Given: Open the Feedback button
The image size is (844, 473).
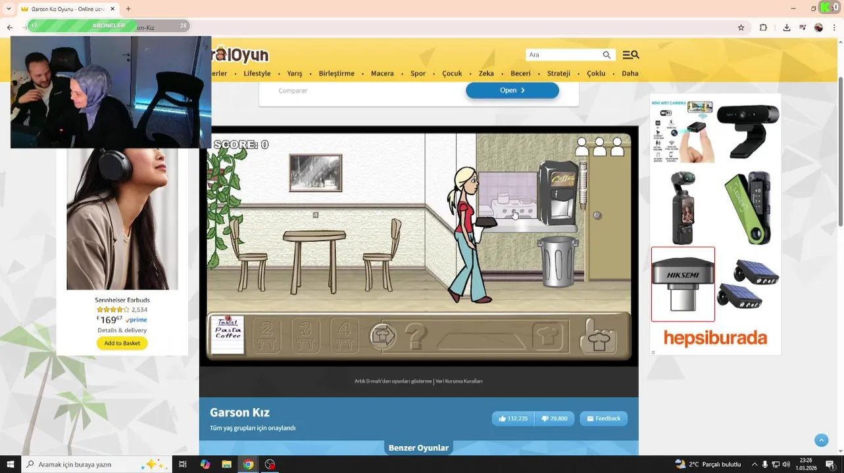Looking at the screenshot, I should (x=603, y=418).
